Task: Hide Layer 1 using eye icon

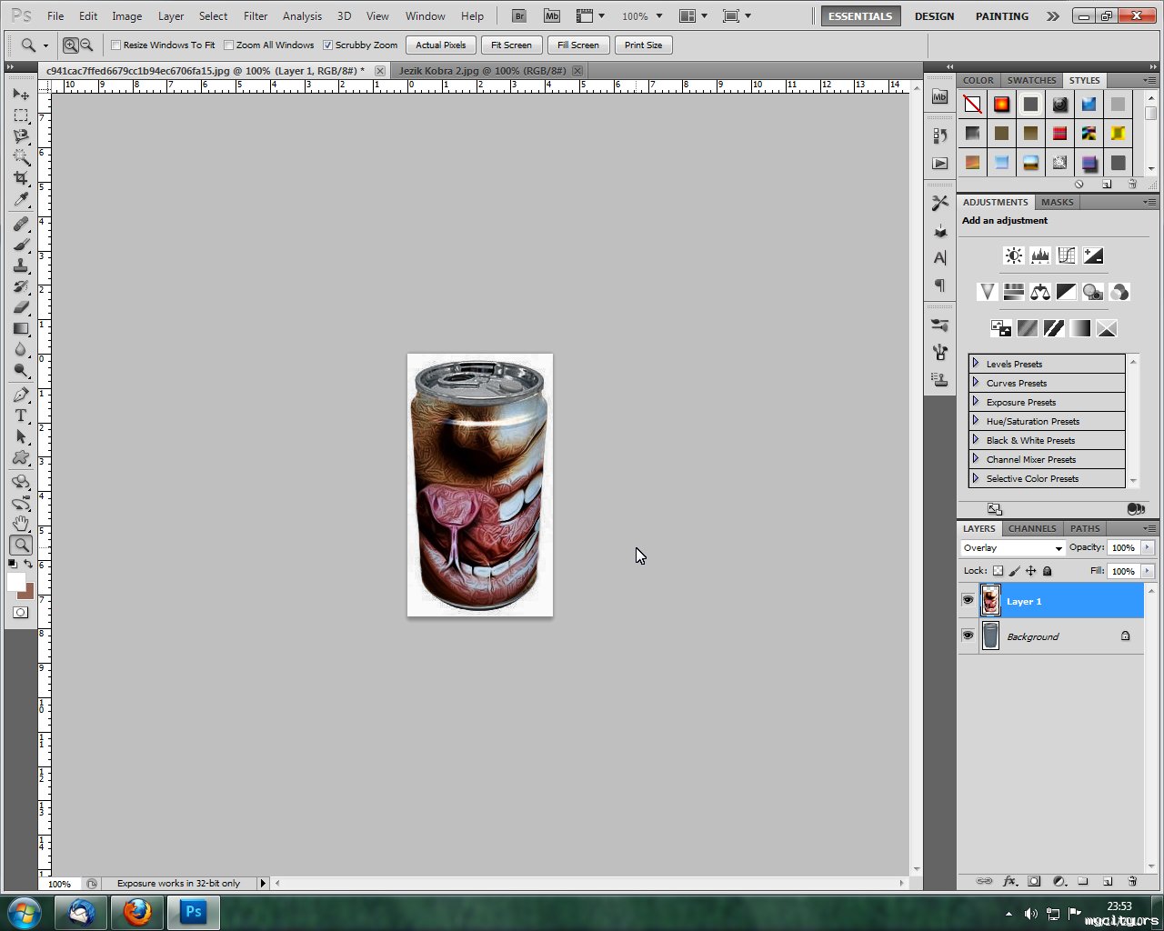Action: point(968,601)
